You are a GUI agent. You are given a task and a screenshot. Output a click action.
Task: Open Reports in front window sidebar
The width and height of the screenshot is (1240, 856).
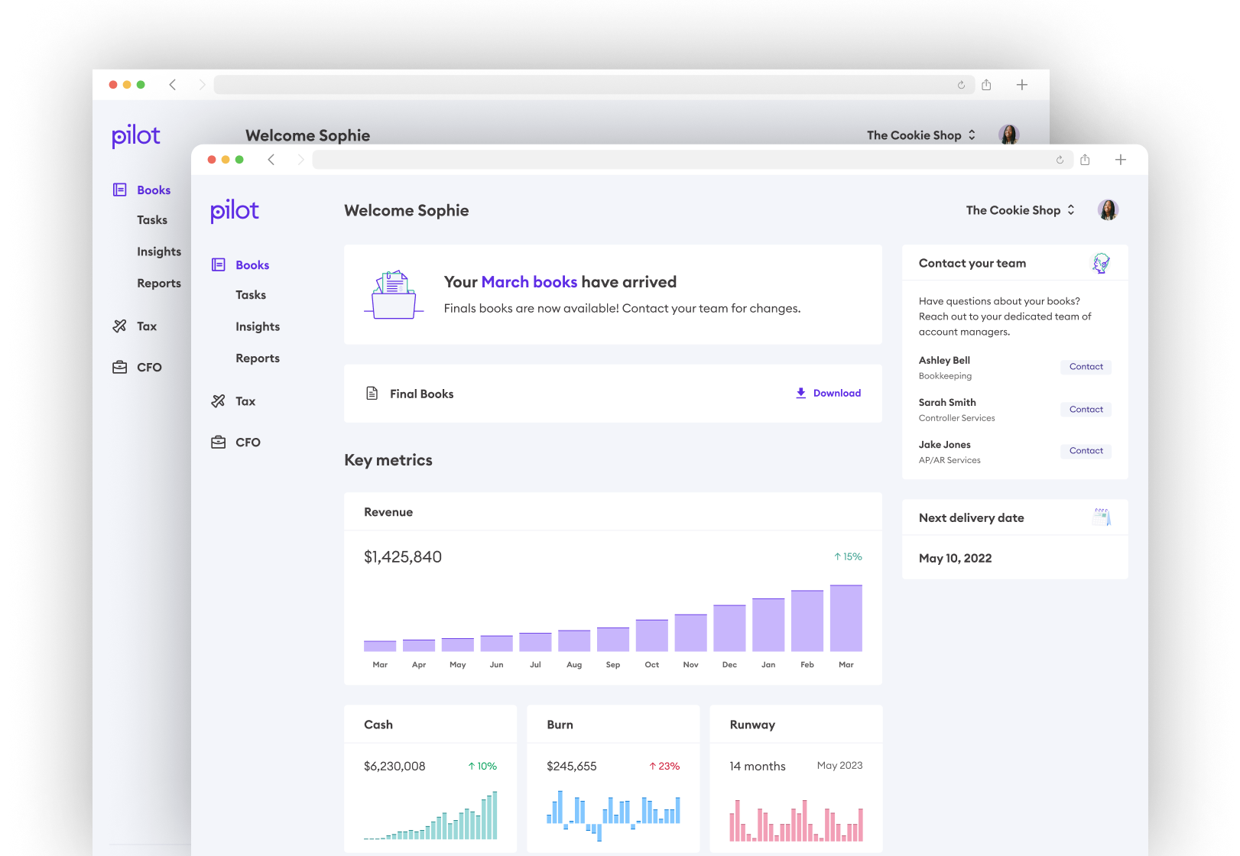(258, 358)
